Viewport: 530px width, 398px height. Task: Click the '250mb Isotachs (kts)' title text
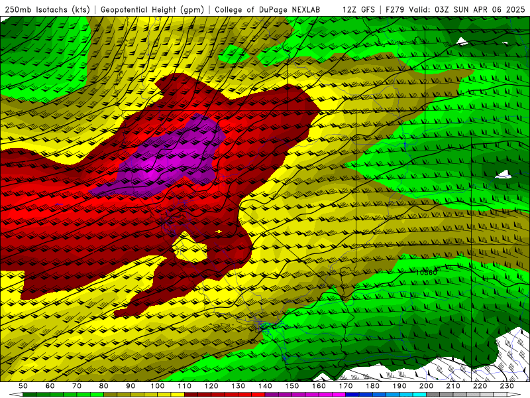coord(48,10)
